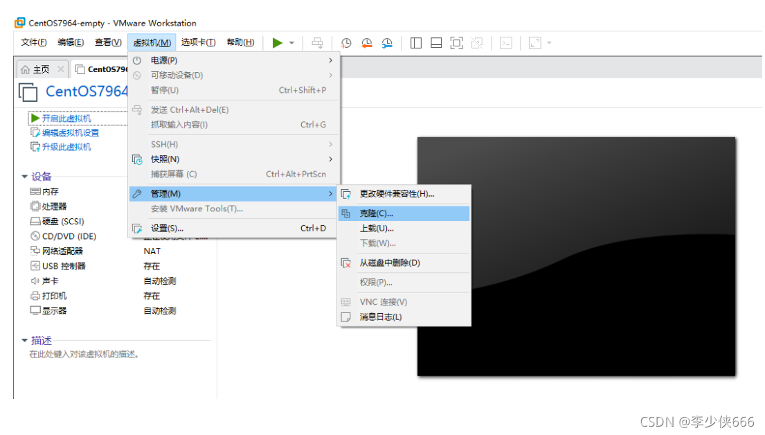
Task: Open the 编辑(E) menu
Action: 71,42
